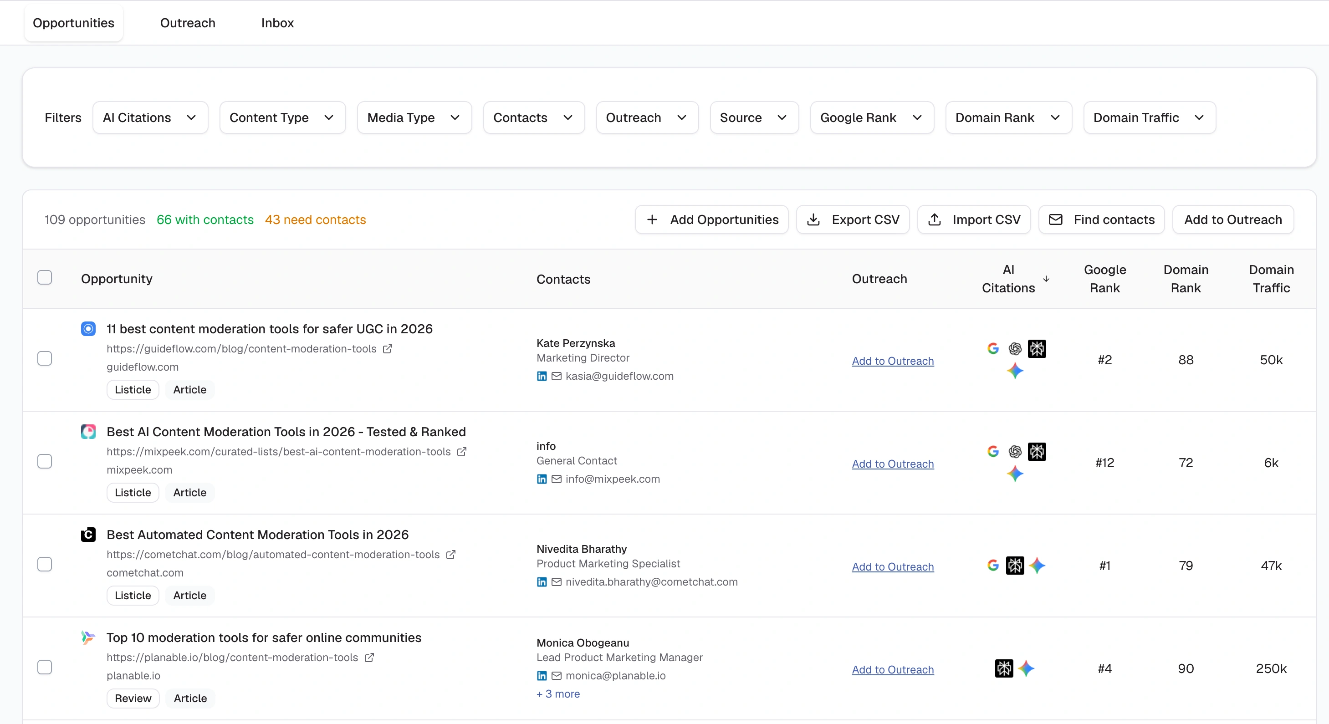Screen dimensions: 1329x724
Task: Click the Import CSV button
Action: pyautogui.click(x=974, y=219)
